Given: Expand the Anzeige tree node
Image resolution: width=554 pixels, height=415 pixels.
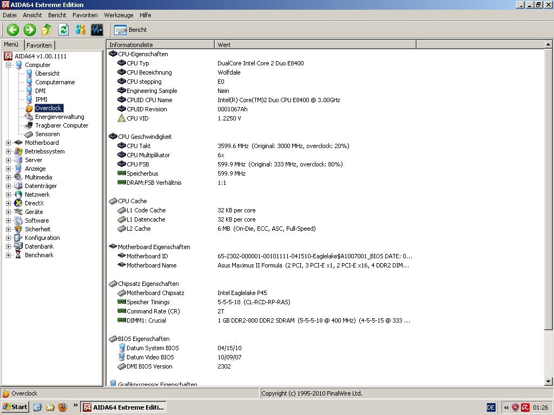Looking at the screenshot, I should 8,169.
